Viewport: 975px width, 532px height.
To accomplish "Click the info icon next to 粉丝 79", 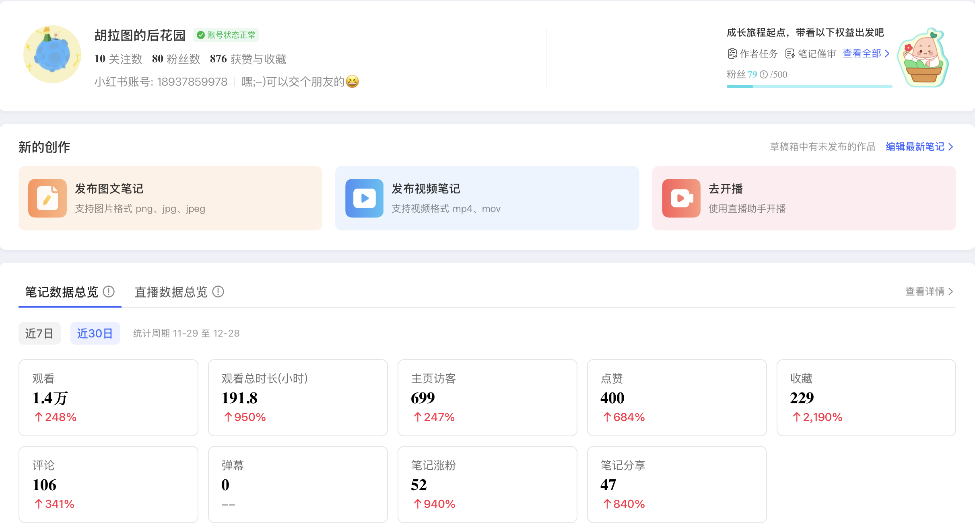I will [x=764, y=74].
